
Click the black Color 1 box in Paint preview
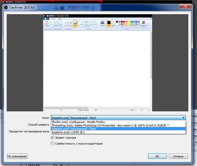click(x=109, y=23)
